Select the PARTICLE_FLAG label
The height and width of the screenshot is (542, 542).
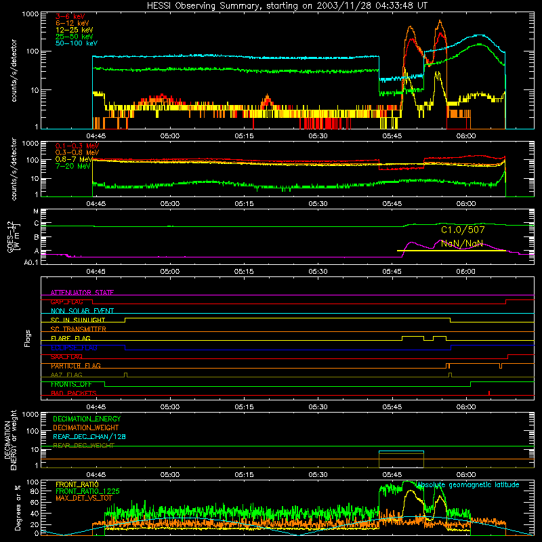(76, 366)
